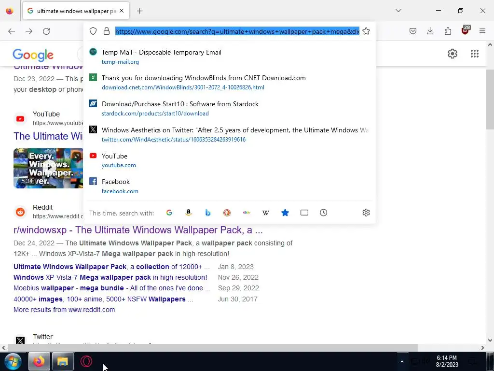Search this time with Wikipedia
The image size is (494, 371).
tap(266, 213)
